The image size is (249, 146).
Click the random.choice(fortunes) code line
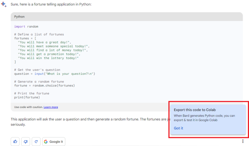(x=44, y=85)
